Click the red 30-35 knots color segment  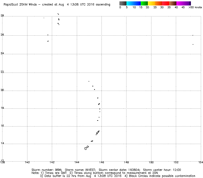click(166, 3)
